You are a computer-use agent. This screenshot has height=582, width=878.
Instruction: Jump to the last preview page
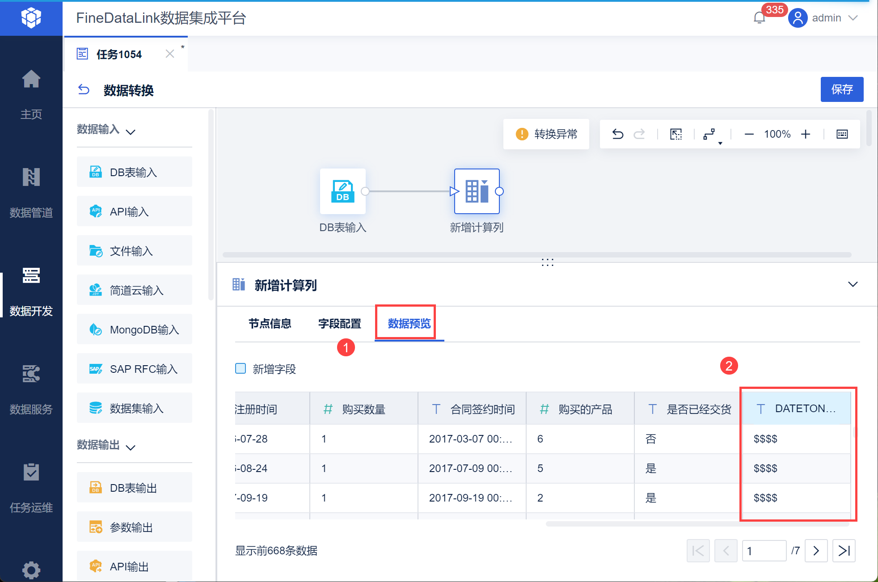(x=844, y=550)
